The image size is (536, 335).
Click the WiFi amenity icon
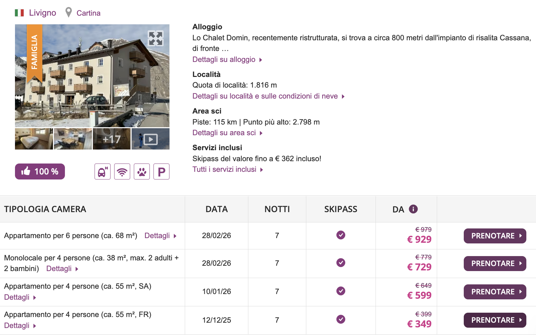[122, 171]
